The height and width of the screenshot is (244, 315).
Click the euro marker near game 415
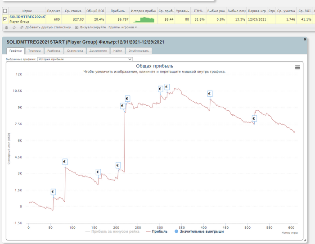(210, 94)
